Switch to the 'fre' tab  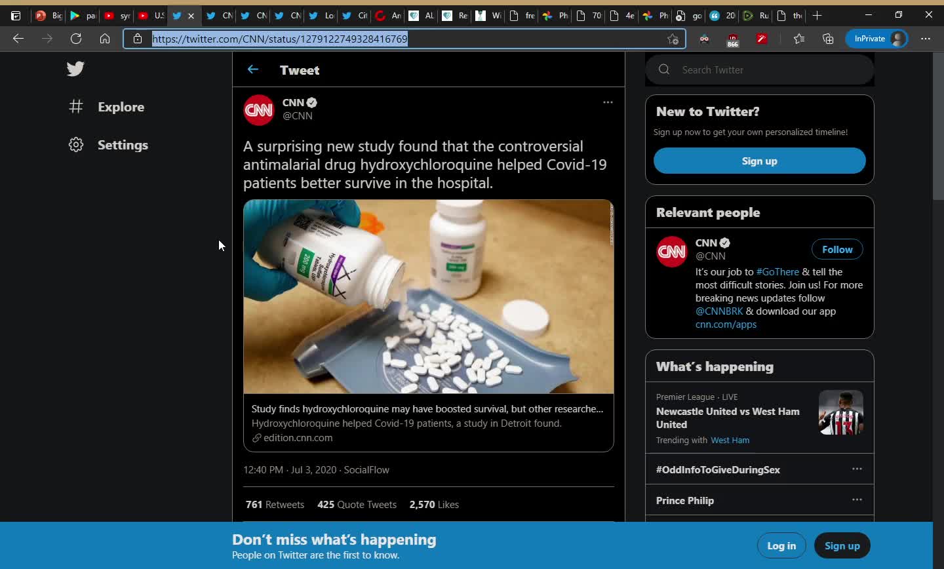coord(523,15)
